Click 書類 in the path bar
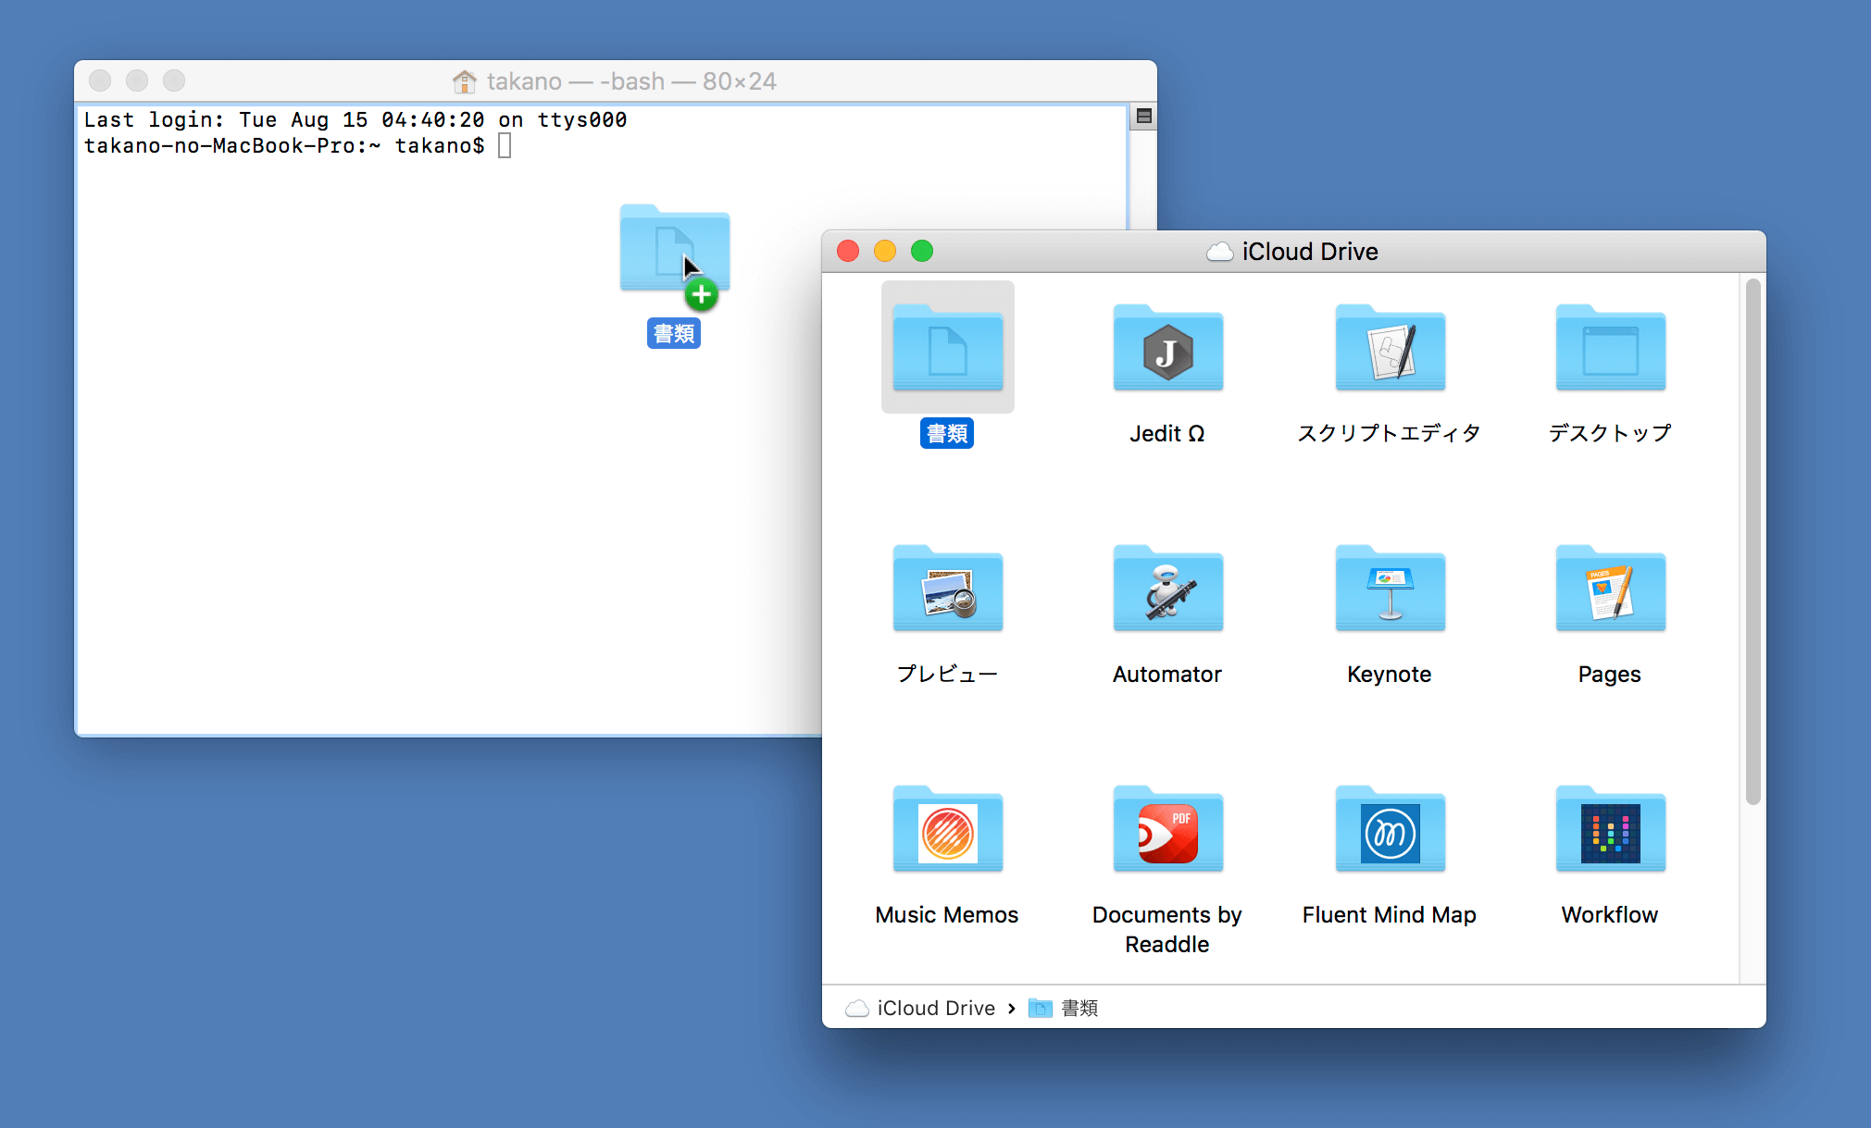This screenshot has height=1128, width=1871. tap(1063, 1008)
